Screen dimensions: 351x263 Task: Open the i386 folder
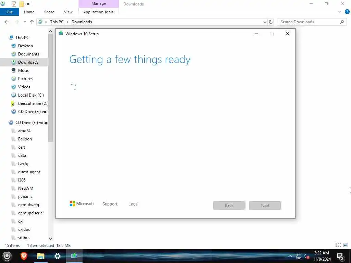coord(22,180)
